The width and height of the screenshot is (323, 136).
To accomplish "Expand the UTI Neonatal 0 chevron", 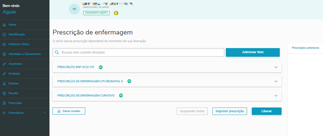I will click(x=276, y=81).
